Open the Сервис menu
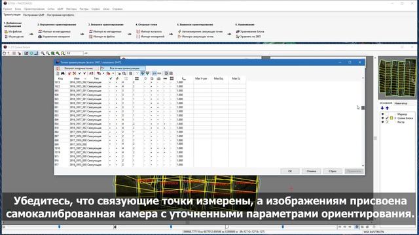This screenshot has width=419, height=235. tap(96, 8)
